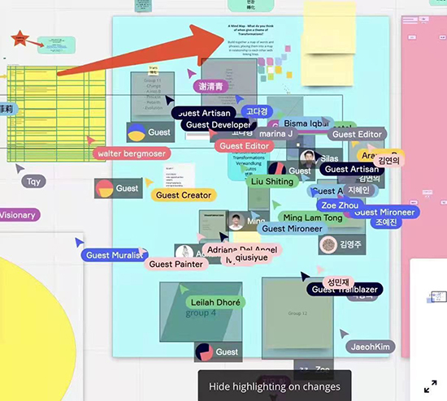The height and width of the screenshot is (401, 447).
Task: Click the Guest avatar with blue-yellow circle
Action: [x=137, y=132]
